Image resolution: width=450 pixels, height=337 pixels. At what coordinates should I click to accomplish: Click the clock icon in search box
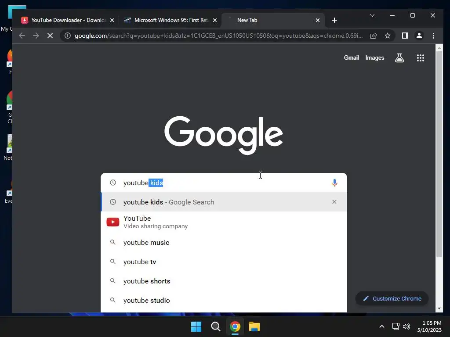[x=113, y=183]
